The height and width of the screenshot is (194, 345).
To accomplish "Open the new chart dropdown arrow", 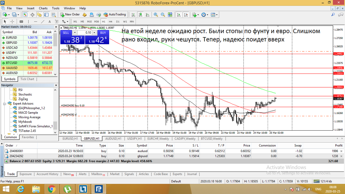I will click(x=9, y=15).
